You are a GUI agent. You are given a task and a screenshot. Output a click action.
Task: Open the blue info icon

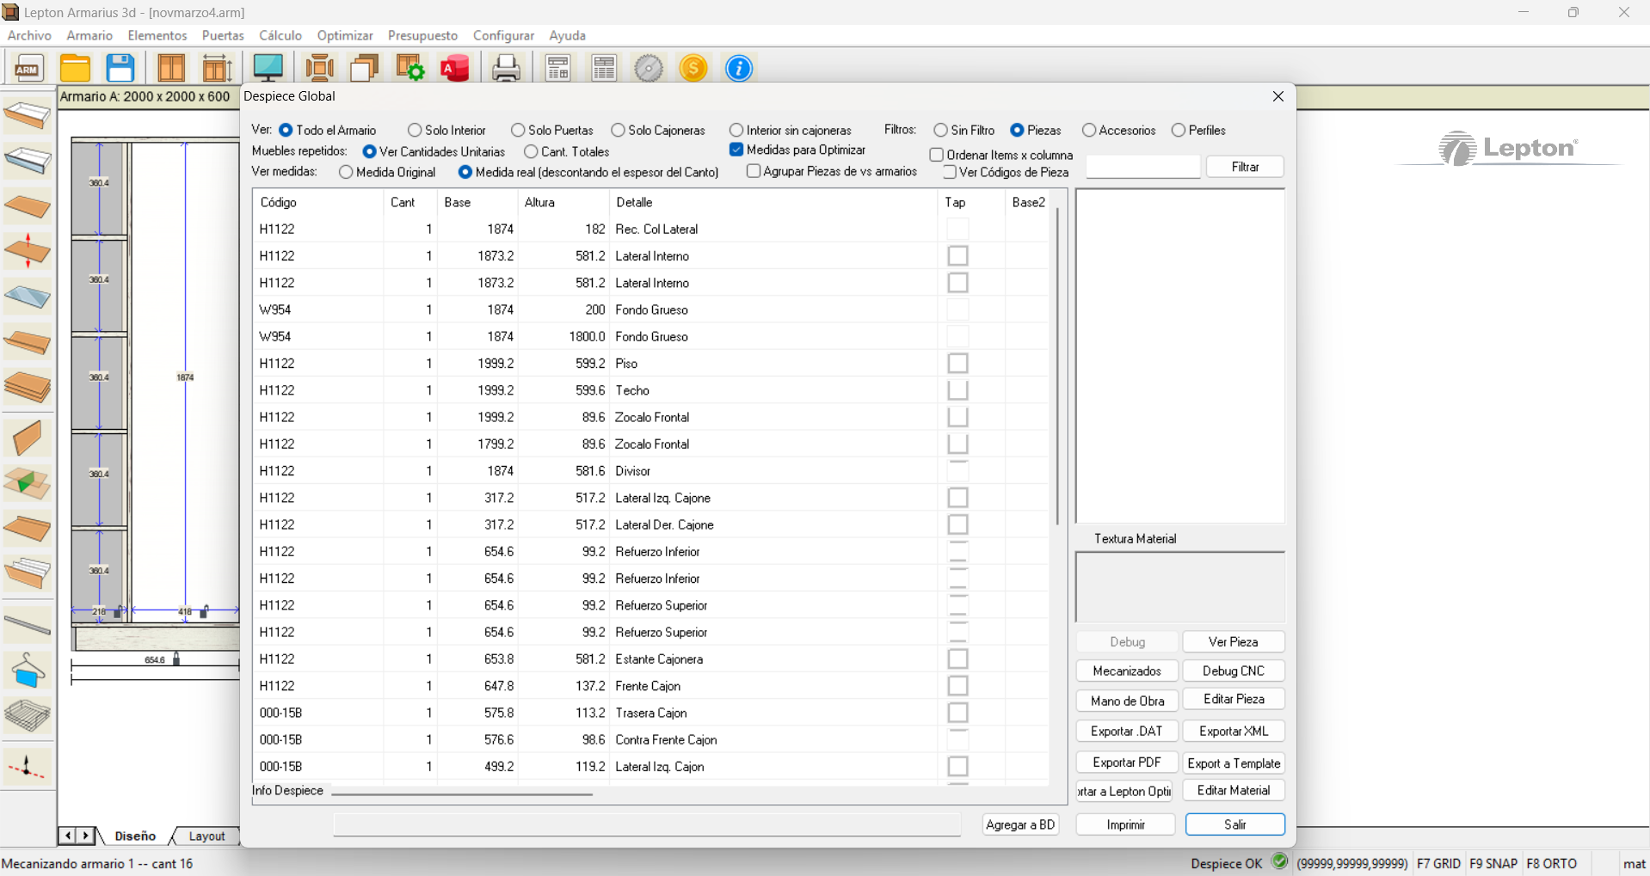(x=738, y=68)
